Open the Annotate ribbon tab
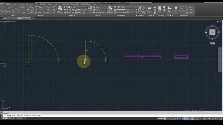 21,4
